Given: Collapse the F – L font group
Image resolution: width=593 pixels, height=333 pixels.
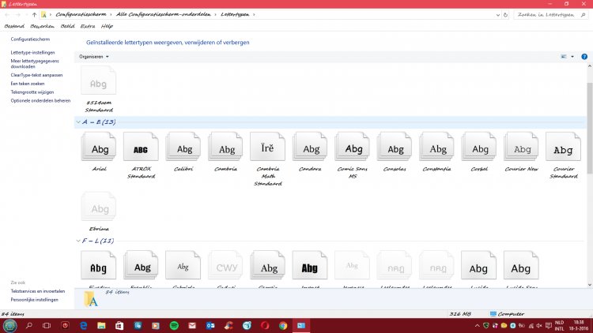Looking at the screenshot, I should click(x=78, y=240).
